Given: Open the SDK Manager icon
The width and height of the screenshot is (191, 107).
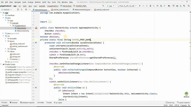Looking at the screenshot, I should coord(184,6).
